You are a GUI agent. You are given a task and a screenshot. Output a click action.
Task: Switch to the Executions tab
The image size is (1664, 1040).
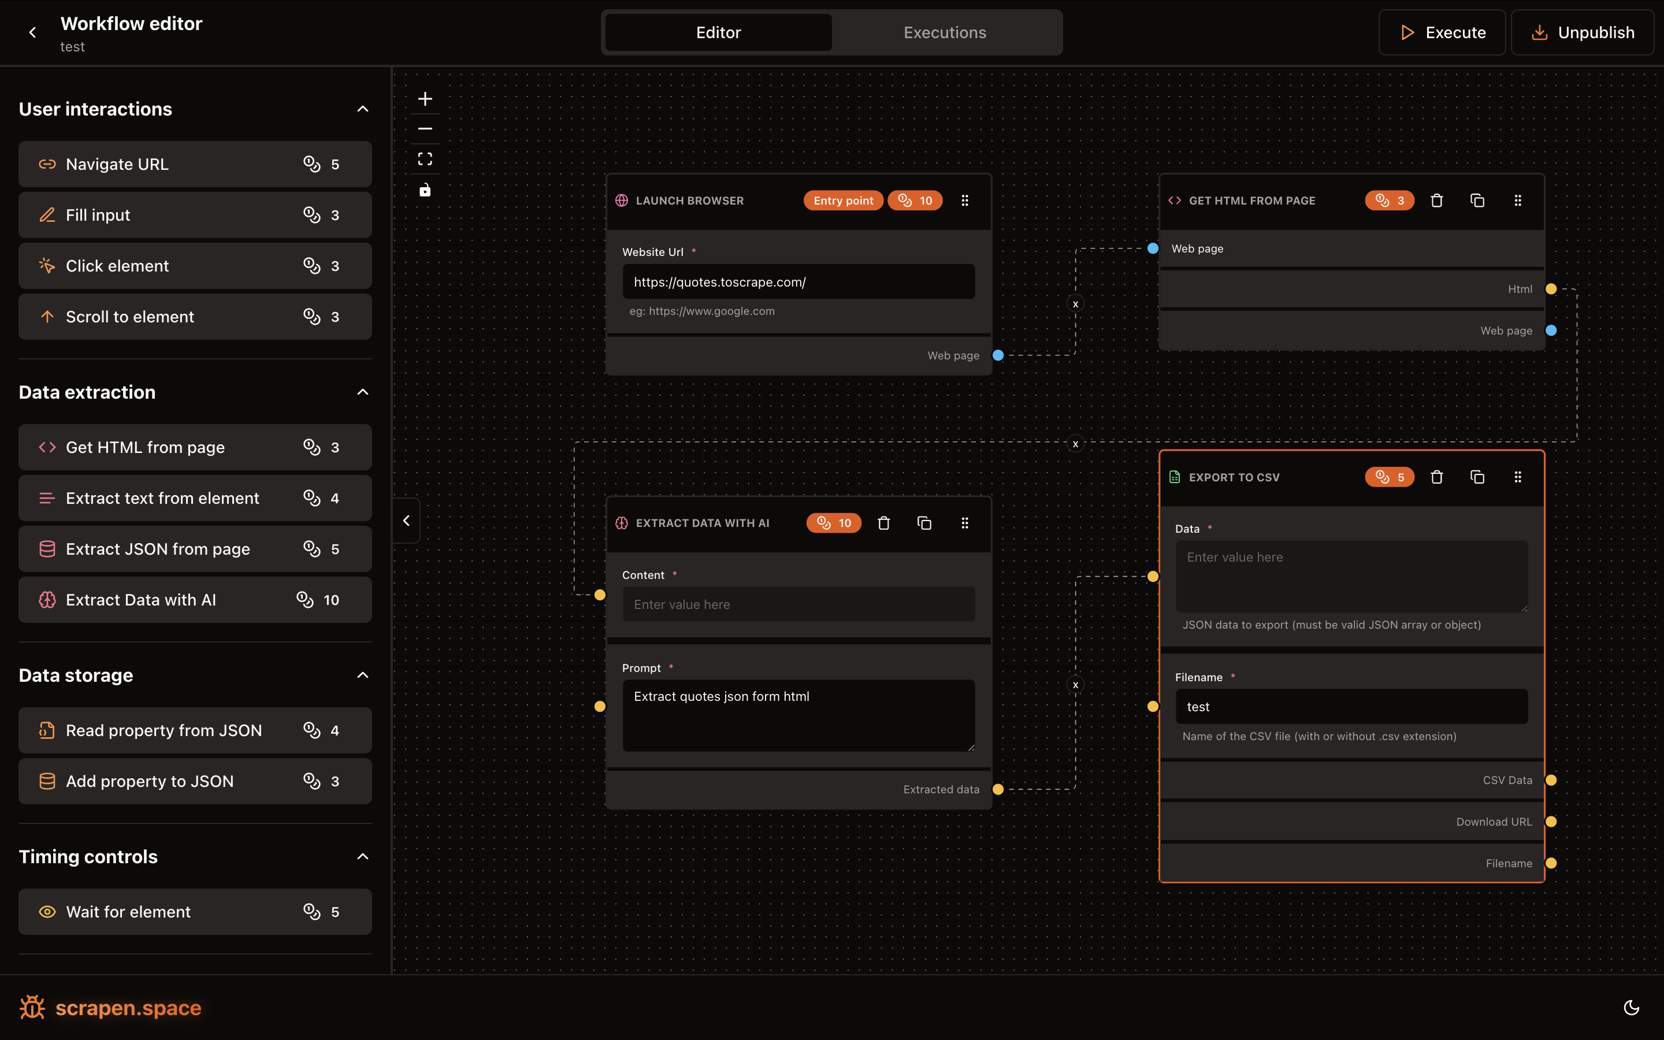[x=944, y=32]
